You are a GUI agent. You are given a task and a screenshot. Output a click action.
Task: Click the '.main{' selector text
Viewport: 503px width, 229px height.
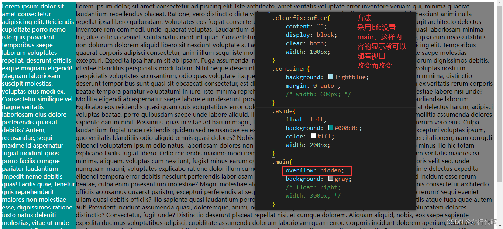point(282,162)
